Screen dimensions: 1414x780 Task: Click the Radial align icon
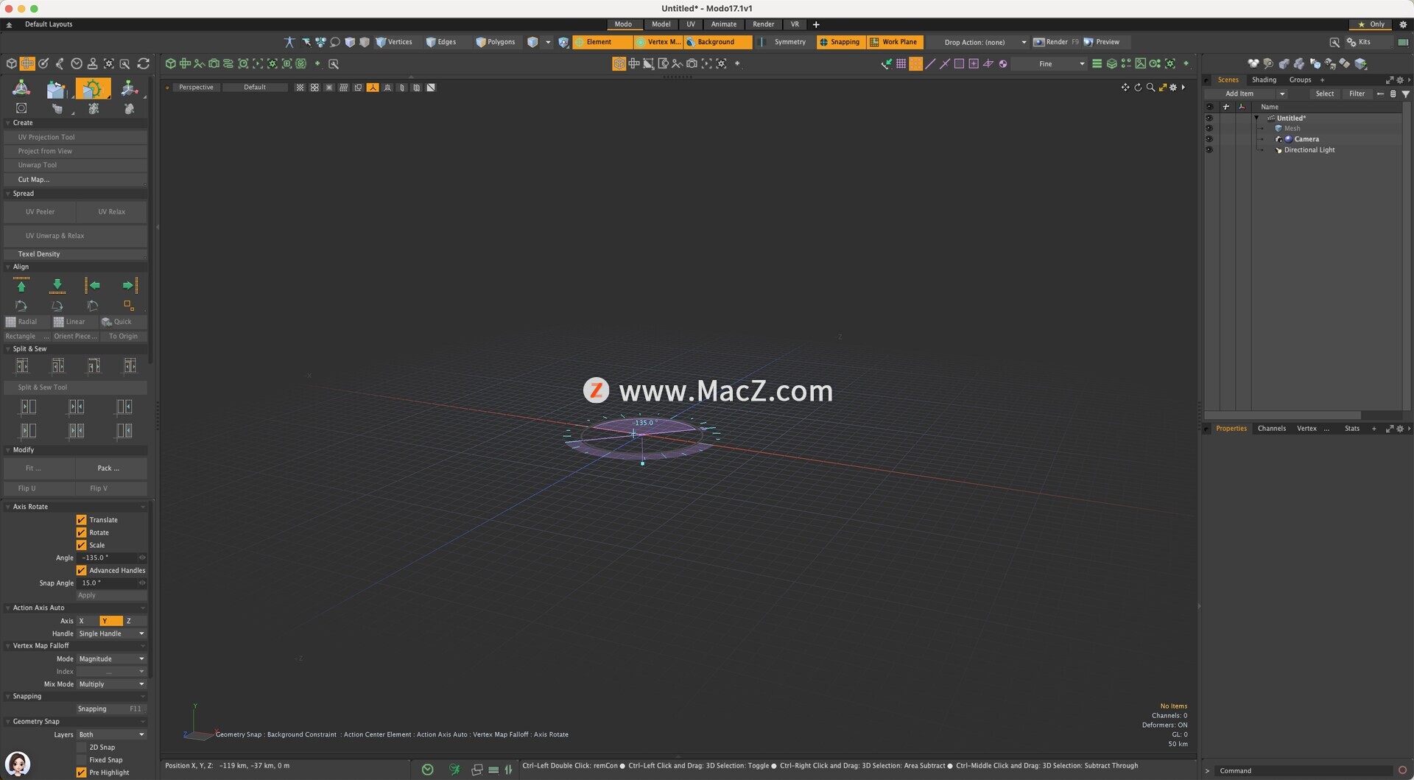11,322
